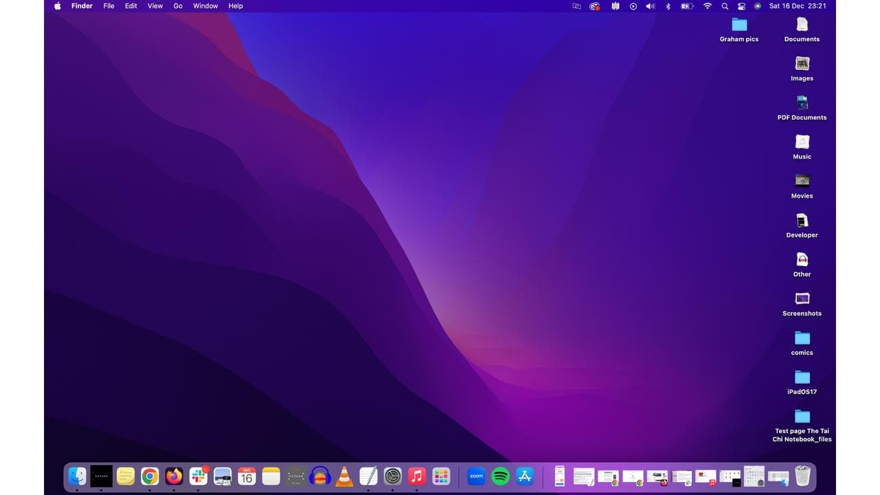Open the Trash at the end of the Dock
Screen dimensions: 880x495
(803, 476)
